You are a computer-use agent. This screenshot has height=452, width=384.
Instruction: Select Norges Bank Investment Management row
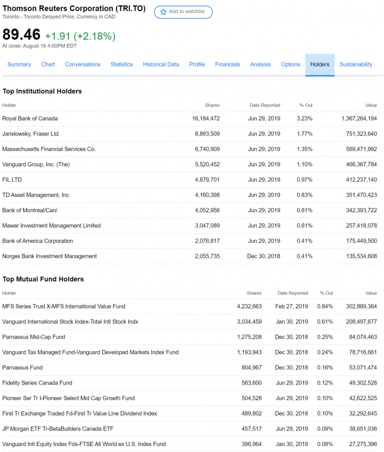coord(189,256)
